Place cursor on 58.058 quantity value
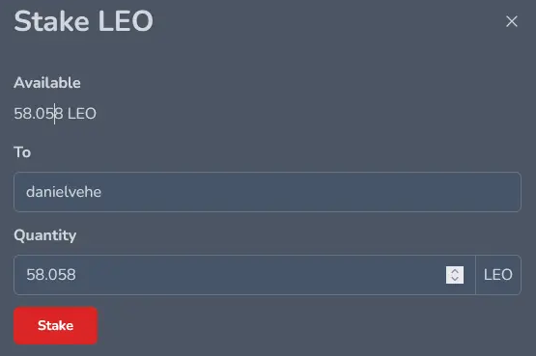536x356 pixels. (x=51, y=275)
